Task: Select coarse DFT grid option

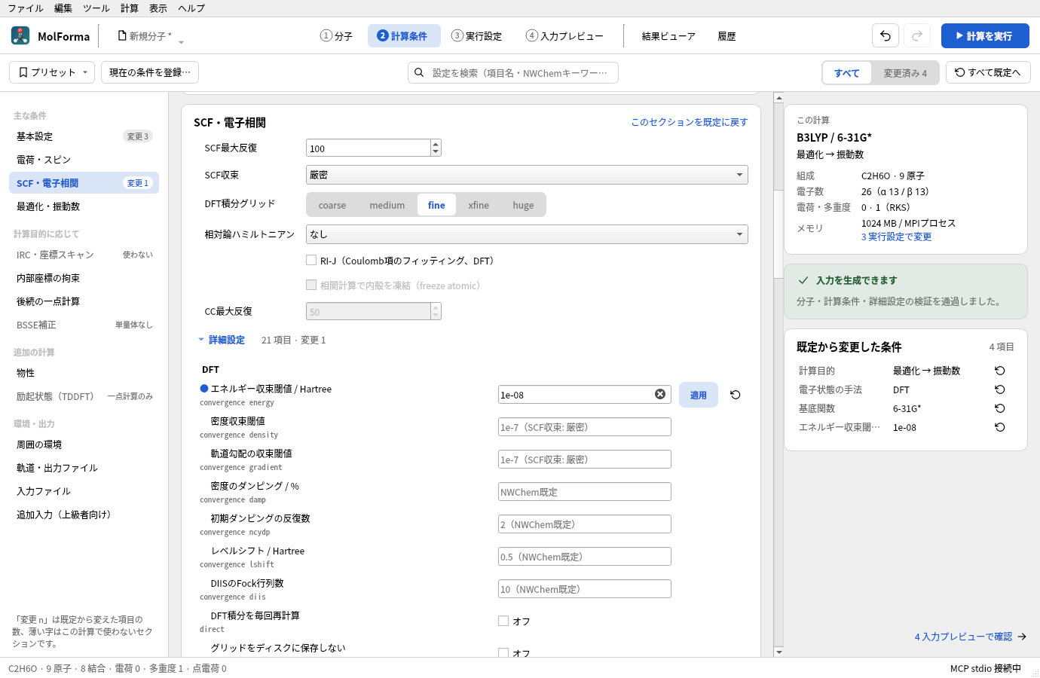Action: click(332, 205)
